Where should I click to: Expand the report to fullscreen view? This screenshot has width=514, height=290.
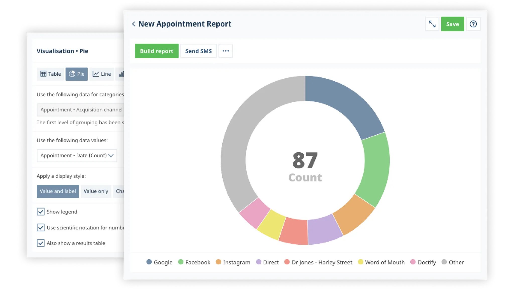click(432, 24)
